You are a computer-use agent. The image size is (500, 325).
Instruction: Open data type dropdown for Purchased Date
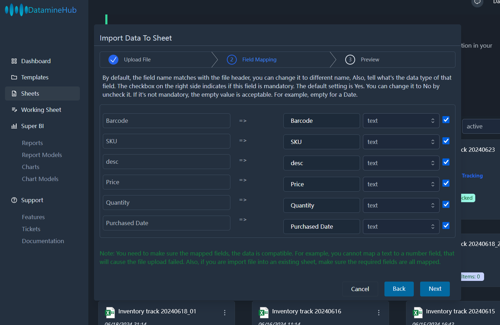pos(401,227)
